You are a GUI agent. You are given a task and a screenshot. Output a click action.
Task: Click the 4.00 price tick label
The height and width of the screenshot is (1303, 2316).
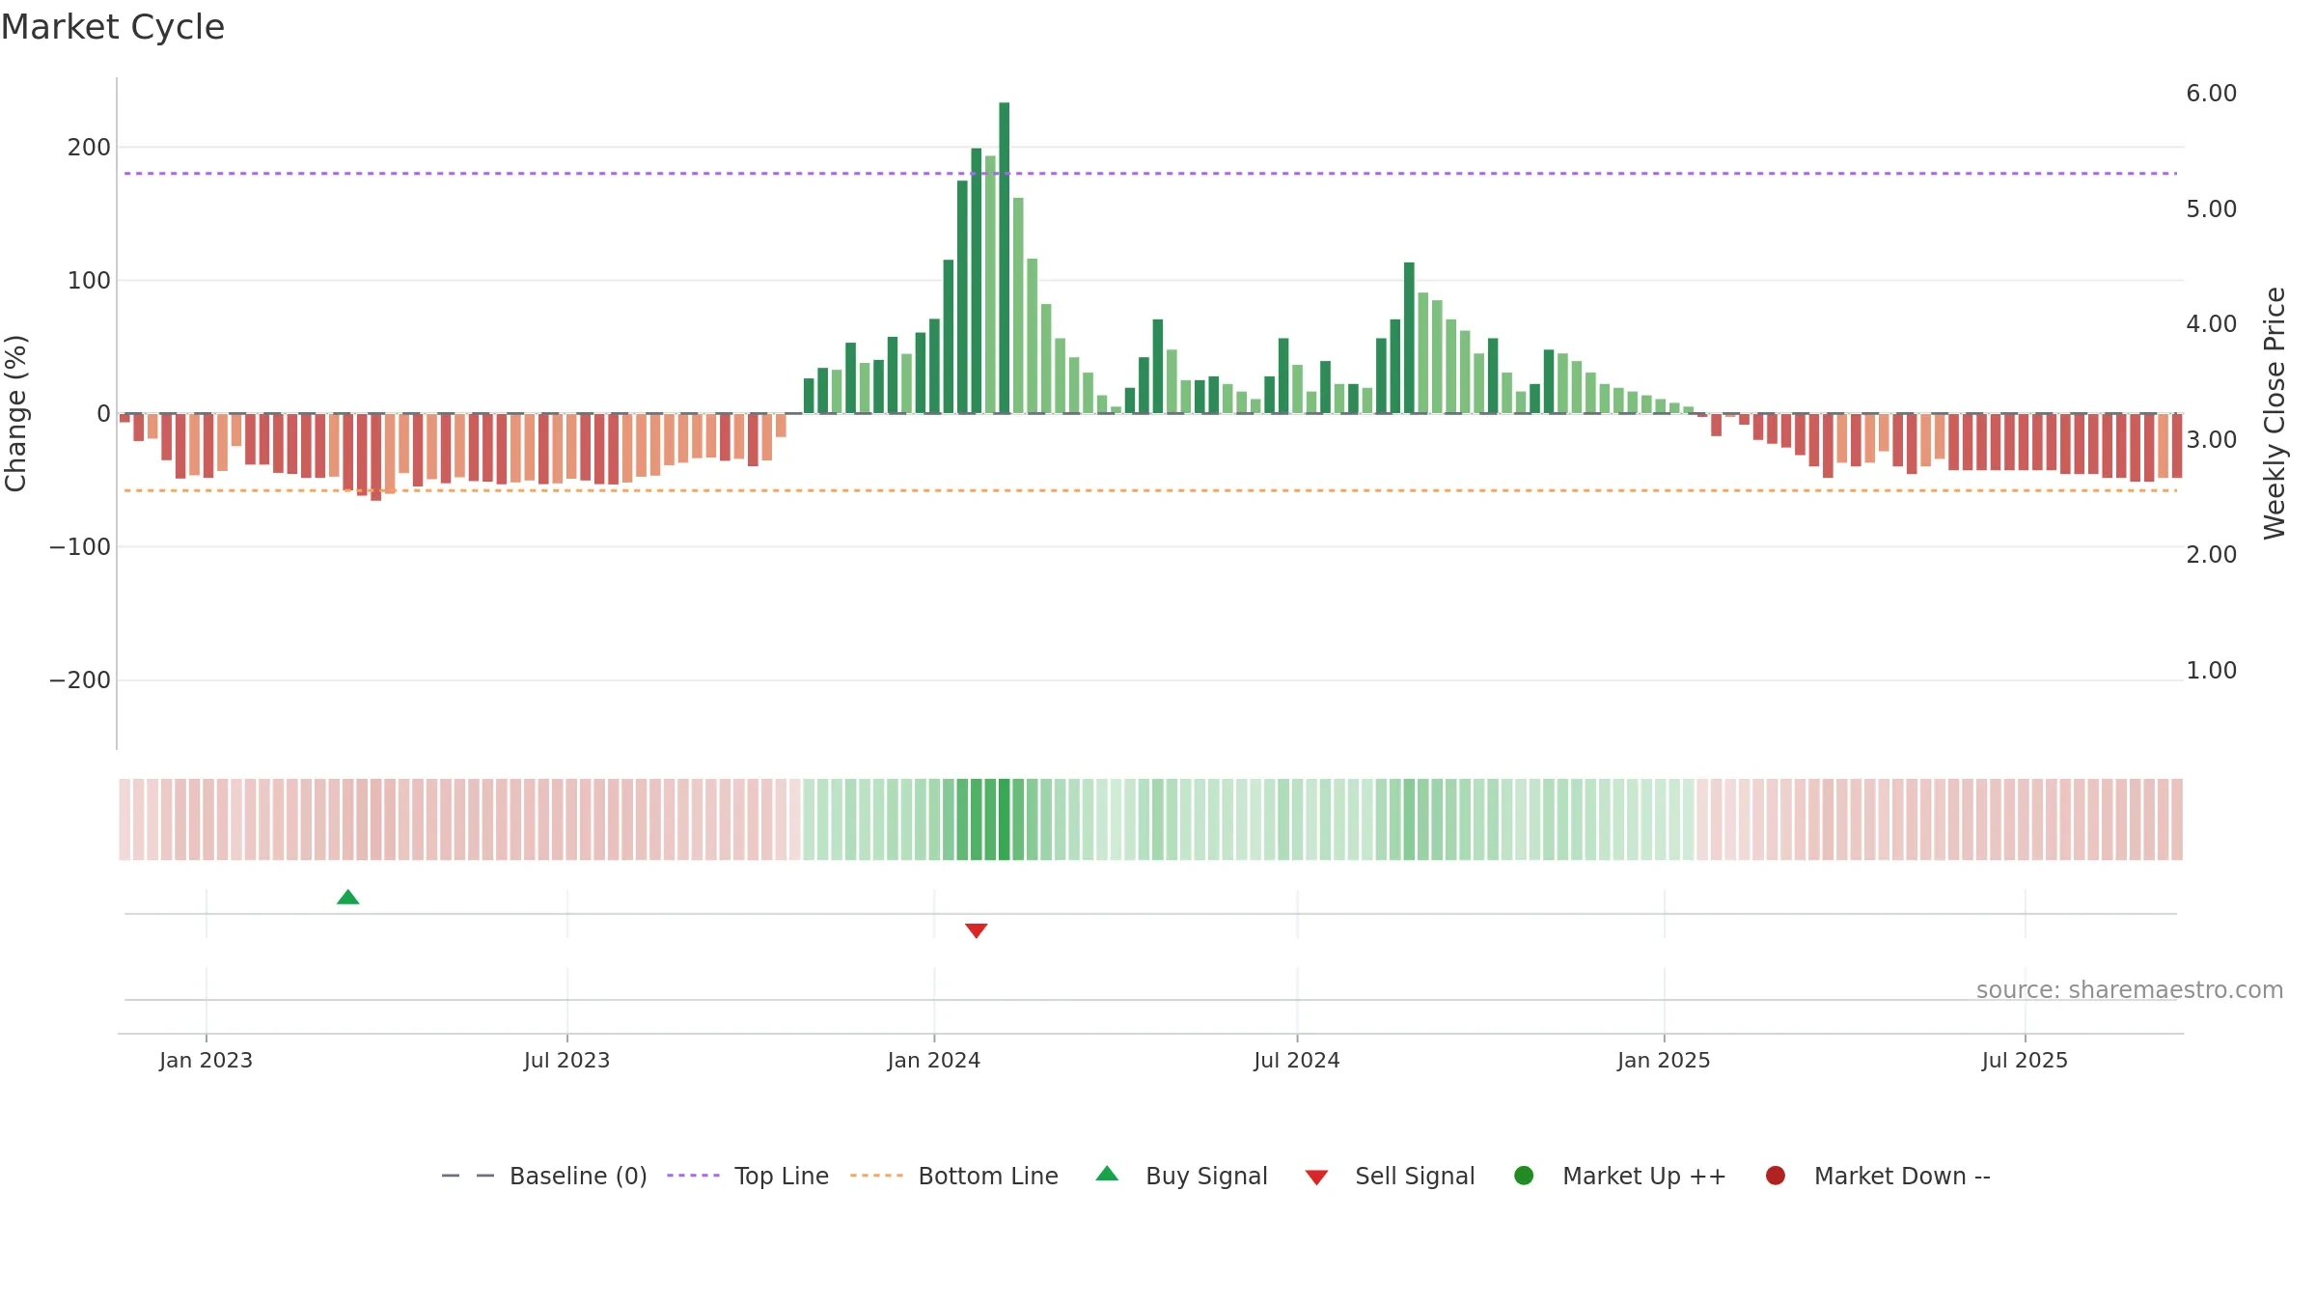(2212, 324)
